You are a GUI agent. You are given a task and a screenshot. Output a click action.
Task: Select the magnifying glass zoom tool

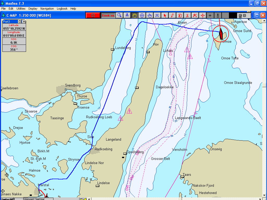[119, 15]
